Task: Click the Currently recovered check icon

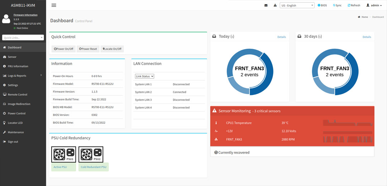Action: tap(216, 152)
